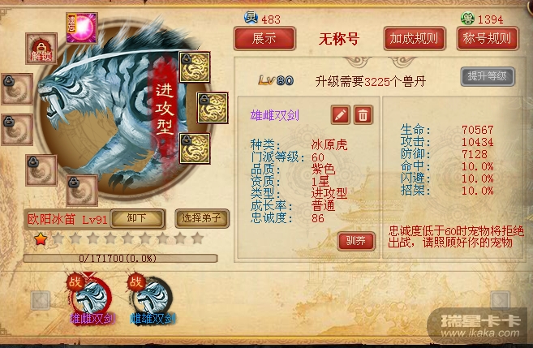Screen dimensions: 533x348
Task: Click the 解锁 unlock slot icon
Action: pos(41,49)
